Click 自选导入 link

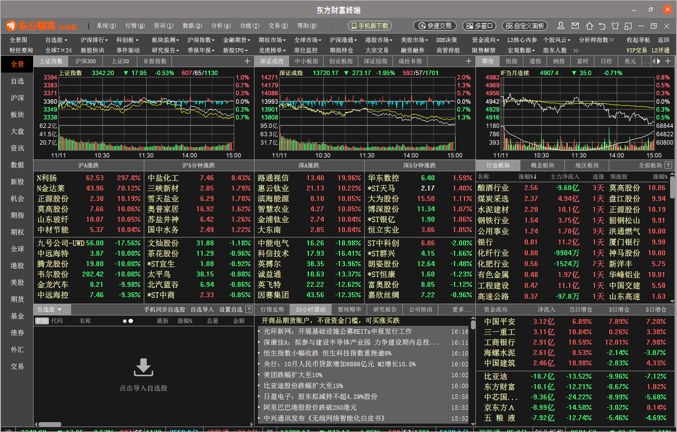click(202, 310)
